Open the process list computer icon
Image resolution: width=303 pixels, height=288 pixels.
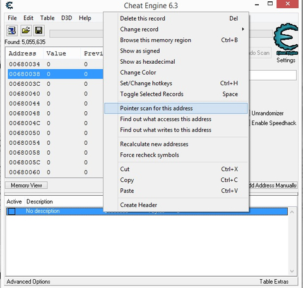pos(12,31)
